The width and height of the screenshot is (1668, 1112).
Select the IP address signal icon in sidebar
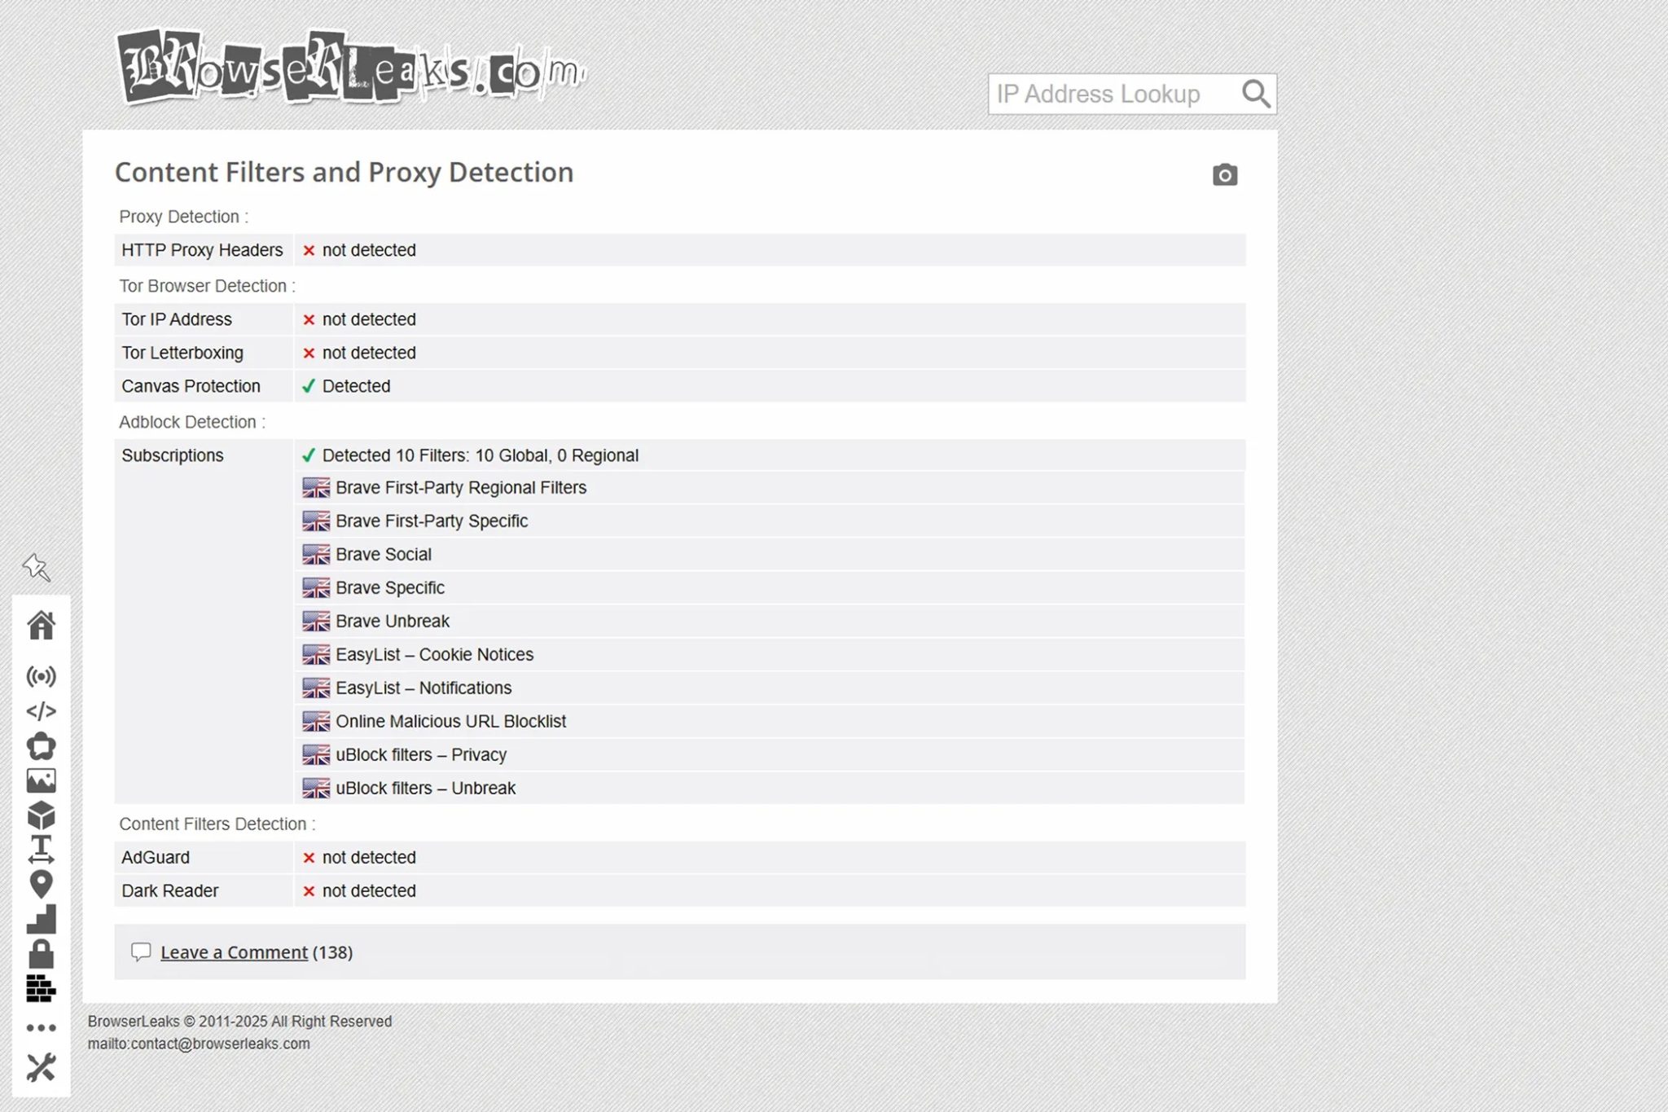pyautogui.click(x=42, y=675)
